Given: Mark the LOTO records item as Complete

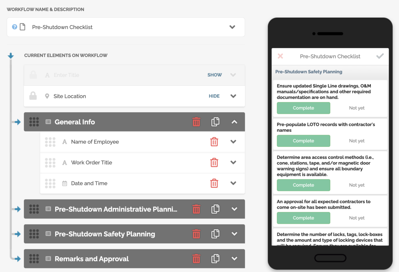Looking at the screenshot, I should 303,141.
